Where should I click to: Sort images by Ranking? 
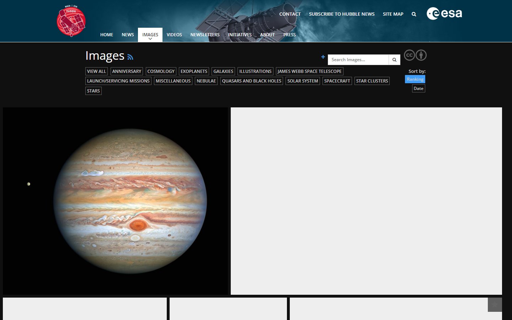(415, 79)
